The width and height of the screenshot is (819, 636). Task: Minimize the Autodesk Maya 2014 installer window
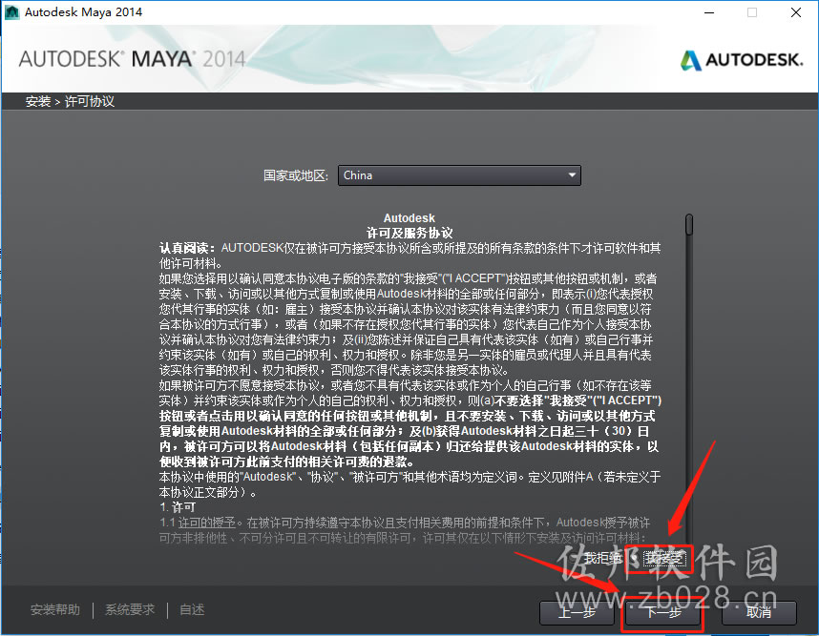tap(709, 12)
